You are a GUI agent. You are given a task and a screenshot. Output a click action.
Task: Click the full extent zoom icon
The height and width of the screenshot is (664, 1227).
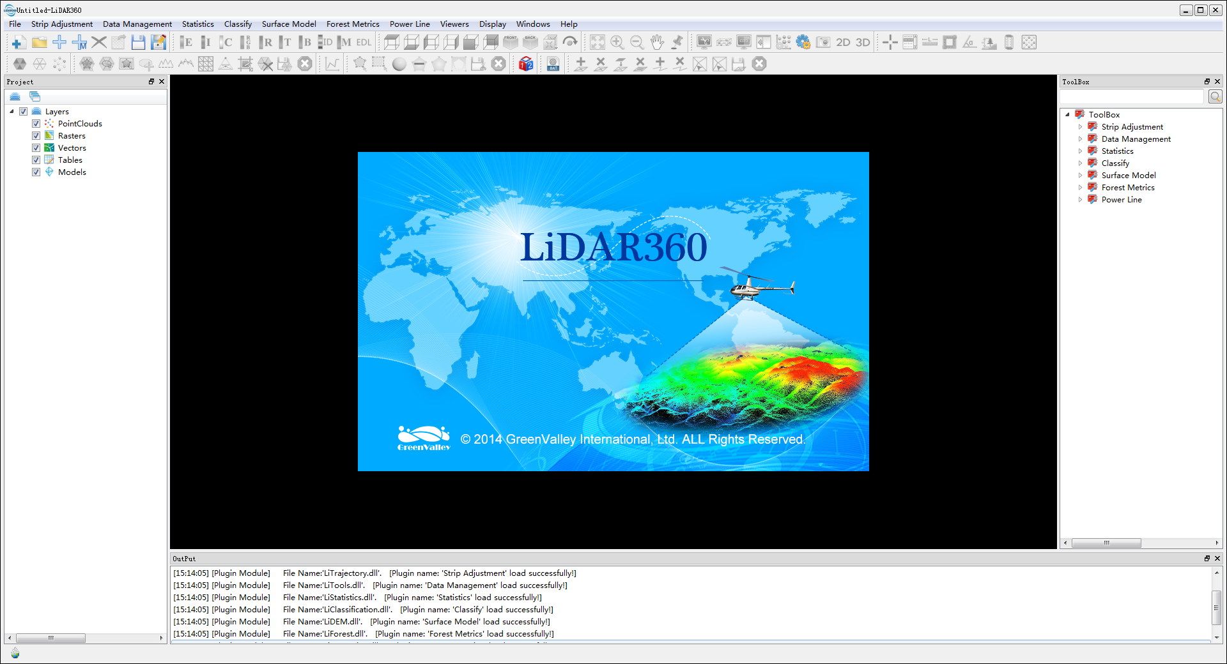click(598, 43)
